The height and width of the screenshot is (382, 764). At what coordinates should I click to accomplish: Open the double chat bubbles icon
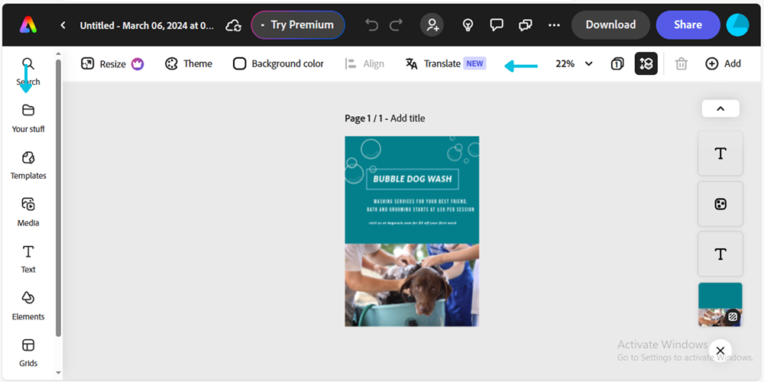526,25
